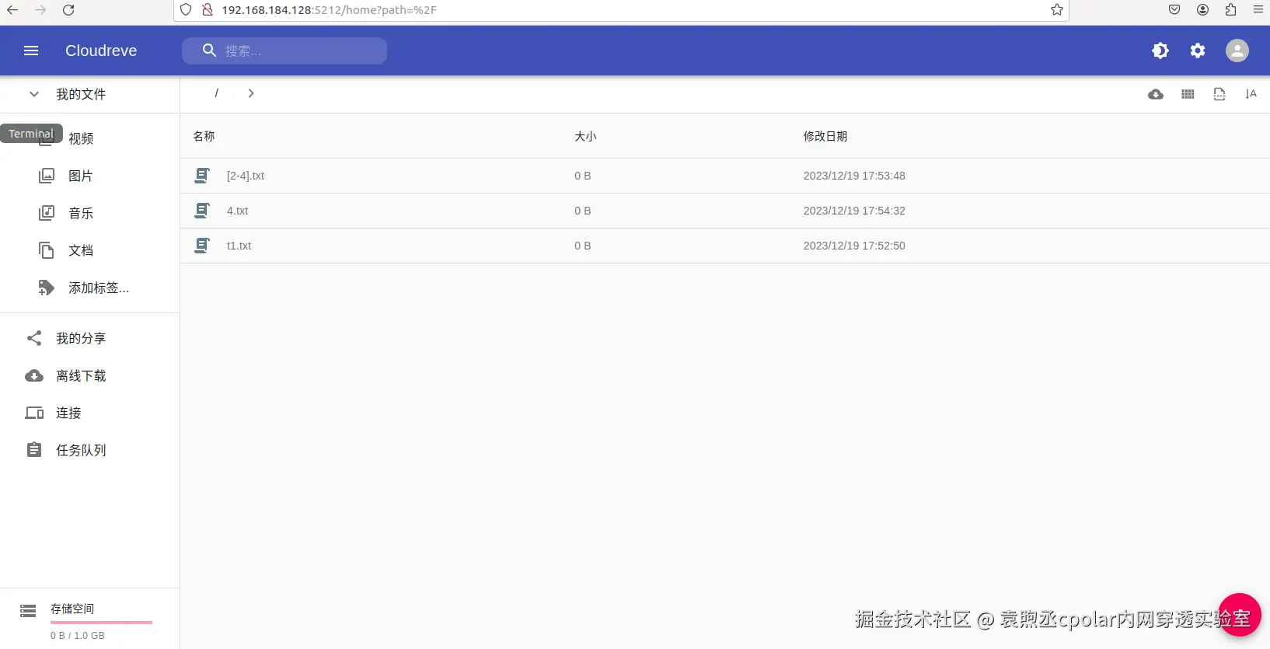Sort by 修改日期 column header
This screenshot has height=649, width=1270.
825,136
